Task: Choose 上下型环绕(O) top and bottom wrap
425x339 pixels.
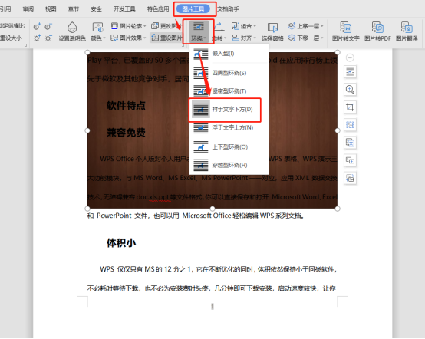Action: tap(229, 146)
